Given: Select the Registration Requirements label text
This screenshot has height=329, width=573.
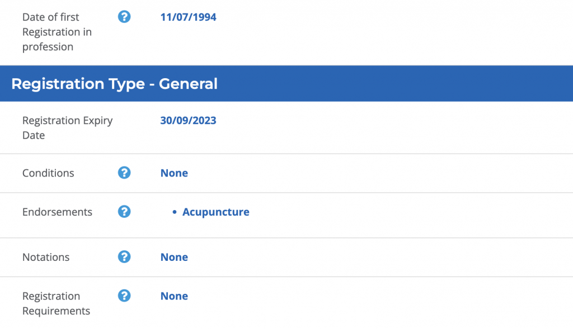Looking at the screenshot, I should [x=57, y=303].
